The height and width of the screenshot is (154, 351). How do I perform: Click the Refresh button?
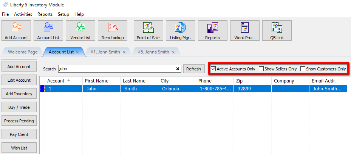(193, 69)
